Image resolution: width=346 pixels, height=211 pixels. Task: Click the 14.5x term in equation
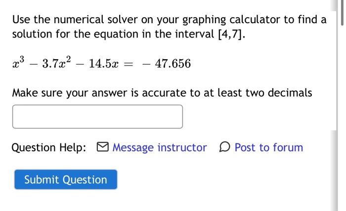point(104,64)
